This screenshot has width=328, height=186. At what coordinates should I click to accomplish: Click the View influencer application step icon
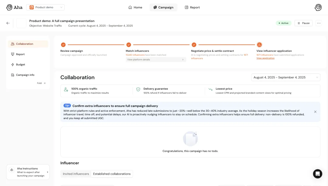[259, 45]
